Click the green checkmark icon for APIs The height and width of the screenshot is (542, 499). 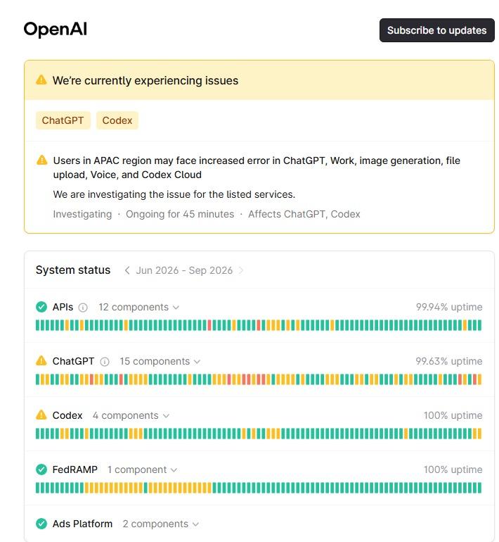pos(41,307)
